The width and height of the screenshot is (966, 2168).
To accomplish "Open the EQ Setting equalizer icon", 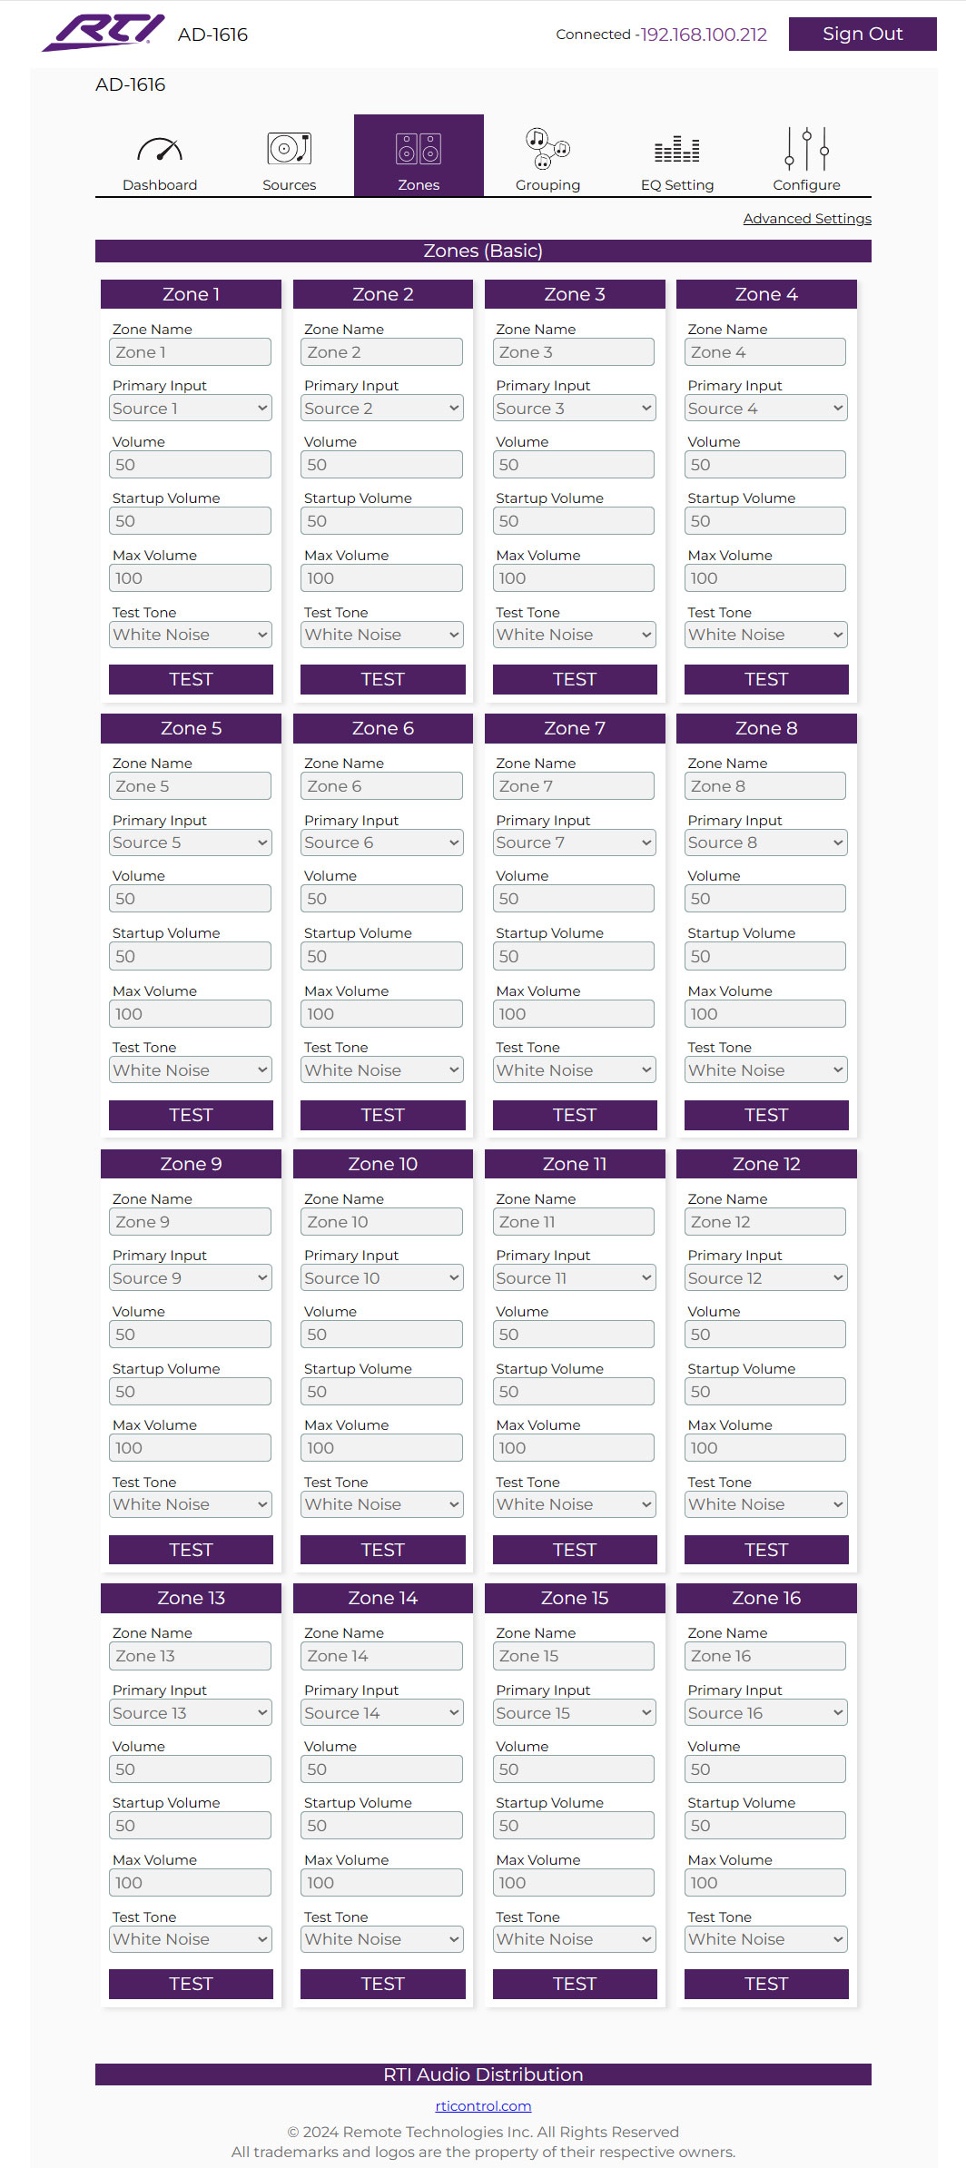I will click(677, 149).
